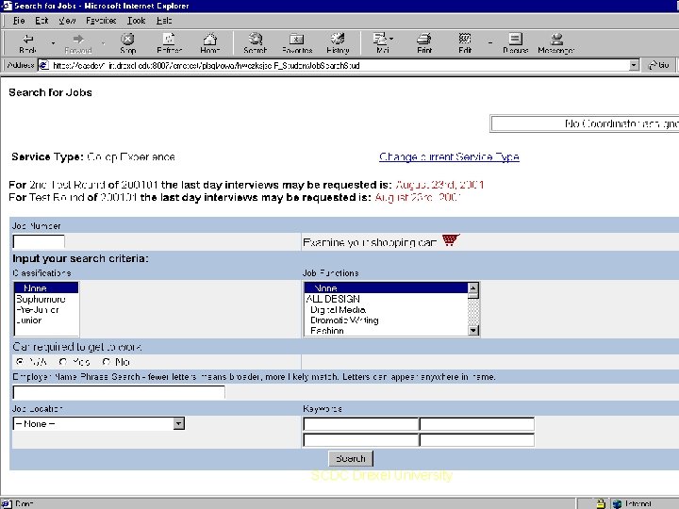Viewport: 679px width, 509px height.
Task: Click the lock icon in status bar
Action: (601, 503)
